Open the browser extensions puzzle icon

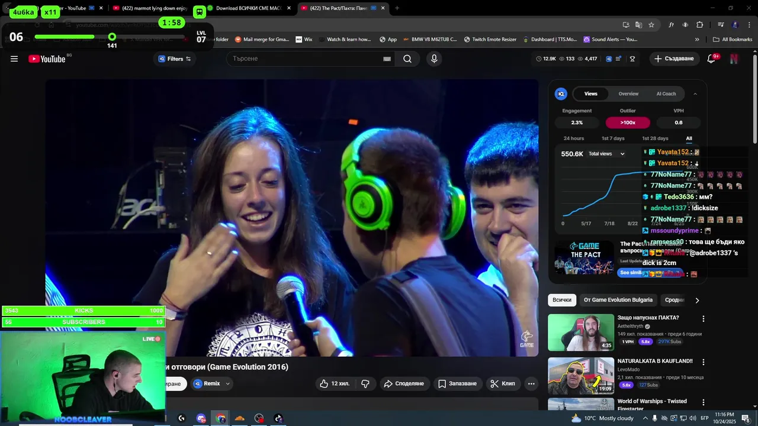[699, 25]
